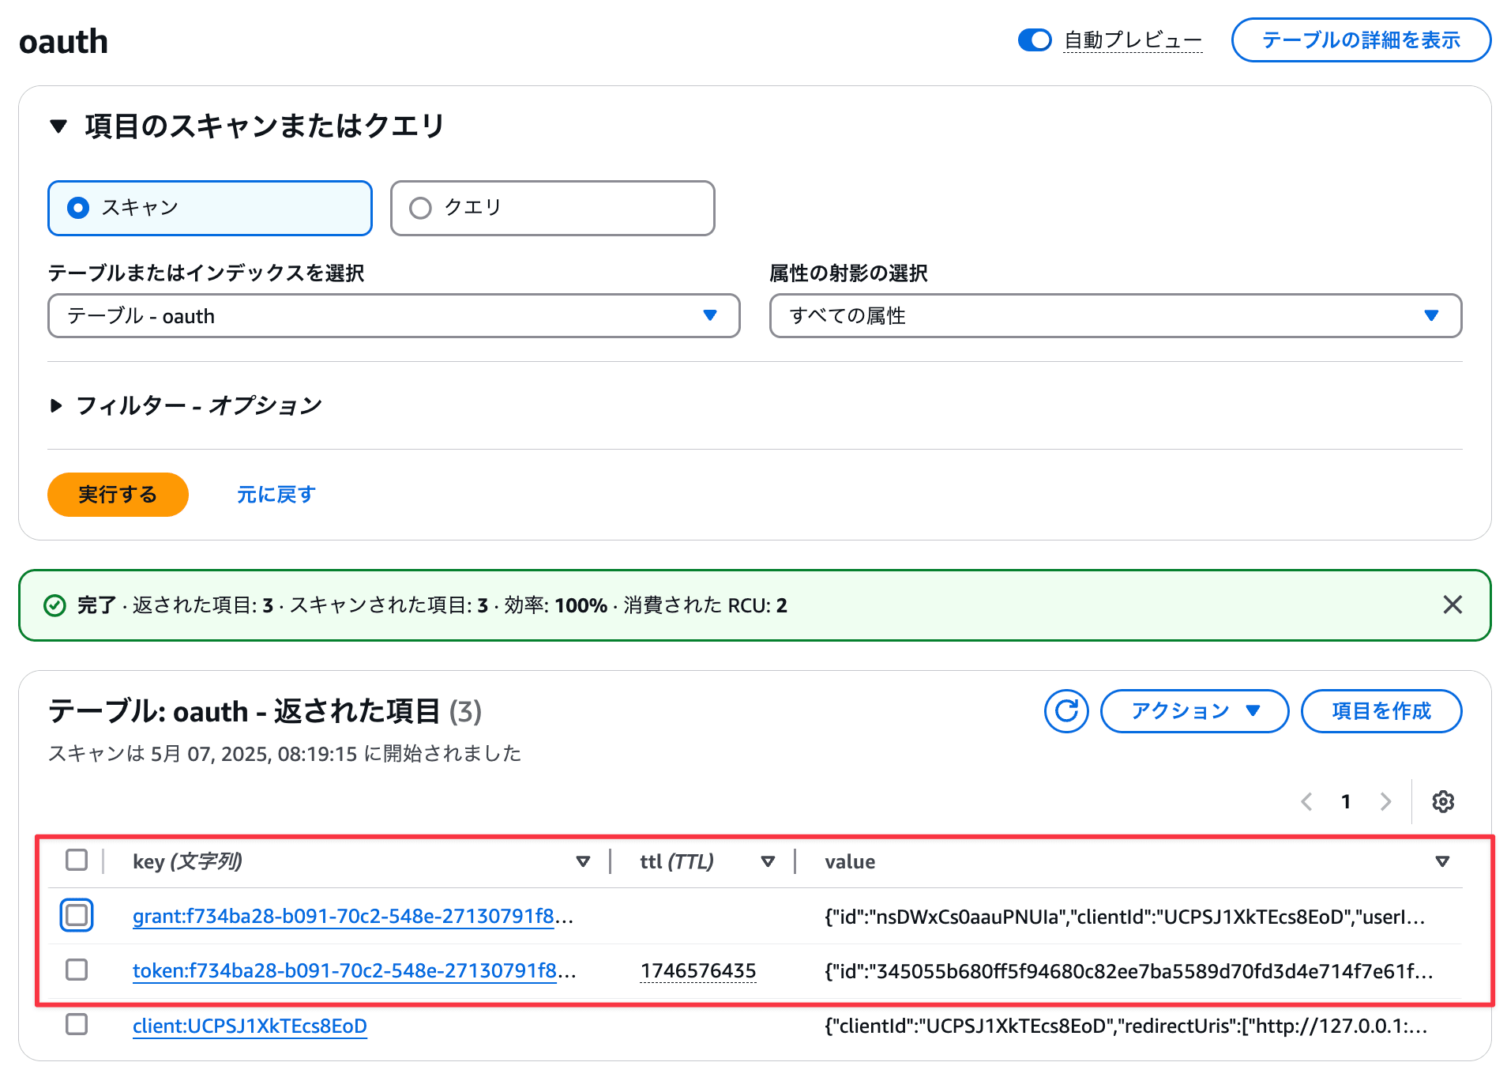This screenshot has width=1507, height=1081.
Task: Click the ttl (TTL) column header
Action: 677,861
